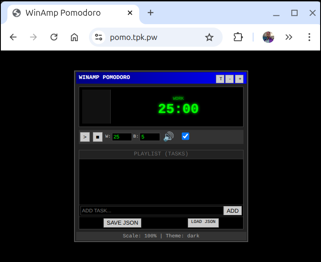Click the work minutes W input field

pos(122,137)
